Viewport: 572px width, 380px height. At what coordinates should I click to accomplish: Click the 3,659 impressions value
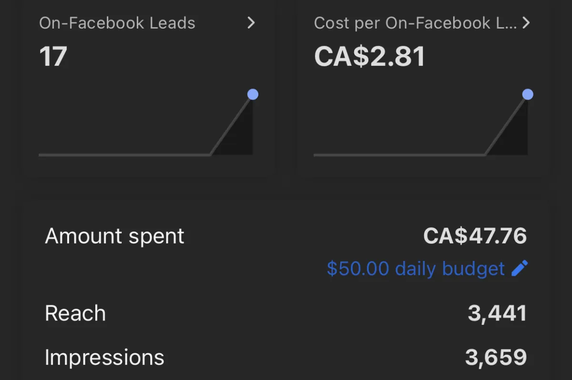(496, 358)
